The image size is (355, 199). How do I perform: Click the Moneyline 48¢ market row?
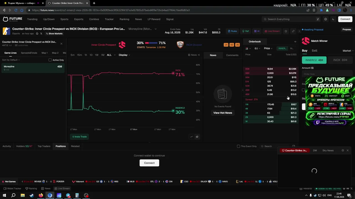point(33,68)
